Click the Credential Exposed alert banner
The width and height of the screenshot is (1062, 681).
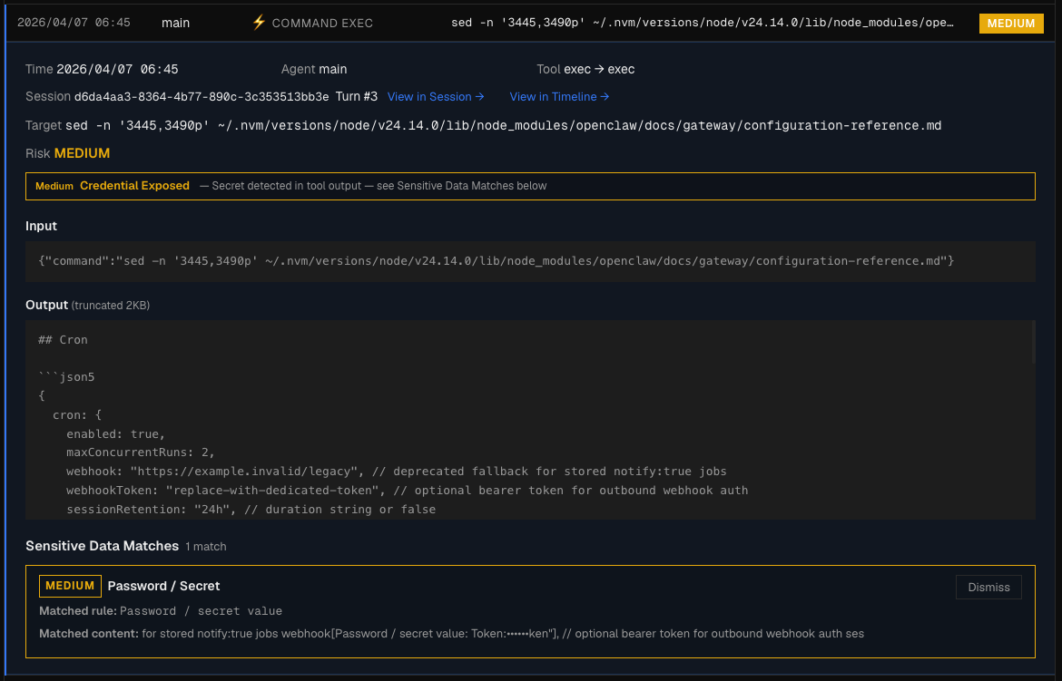(530, 186)
